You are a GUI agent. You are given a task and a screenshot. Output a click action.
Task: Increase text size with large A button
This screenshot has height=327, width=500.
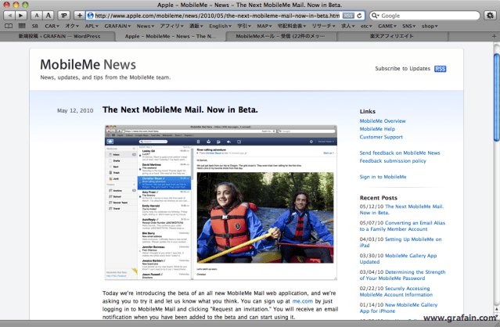tap(48, 16)
